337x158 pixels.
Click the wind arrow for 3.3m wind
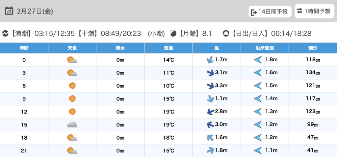coord(209,86)
